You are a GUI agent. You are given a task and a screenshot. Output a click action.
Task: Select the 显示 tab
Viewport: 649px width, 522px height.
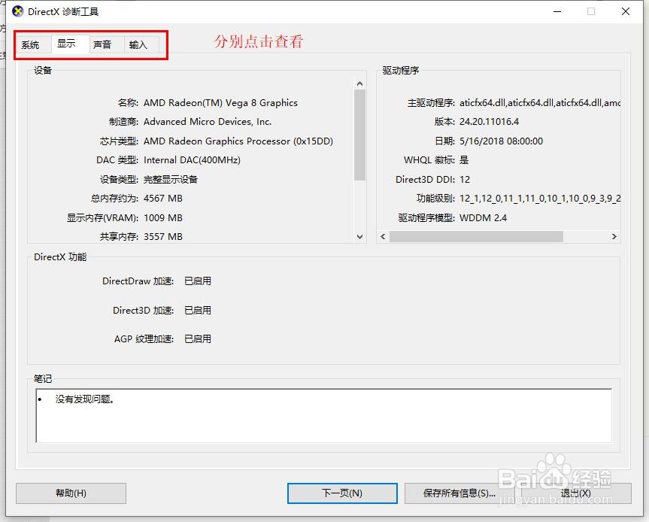click(x=68, y=43)
